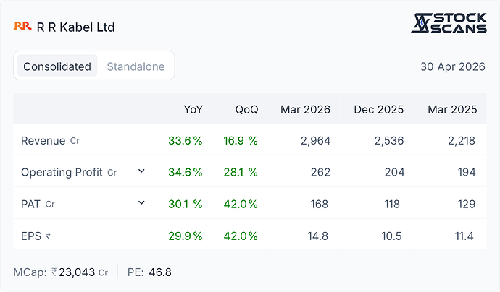Click the rupee icon beside MCap value
Image resolution: width=500 pixels, height=292 pixels.
click(54, 272)
